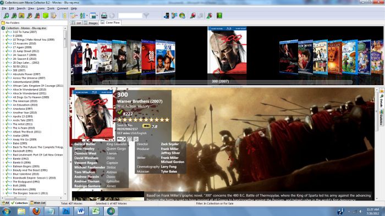385x216 pixels.
Task: Click the 300 cover image in details panel
Action: coord(94,115)
